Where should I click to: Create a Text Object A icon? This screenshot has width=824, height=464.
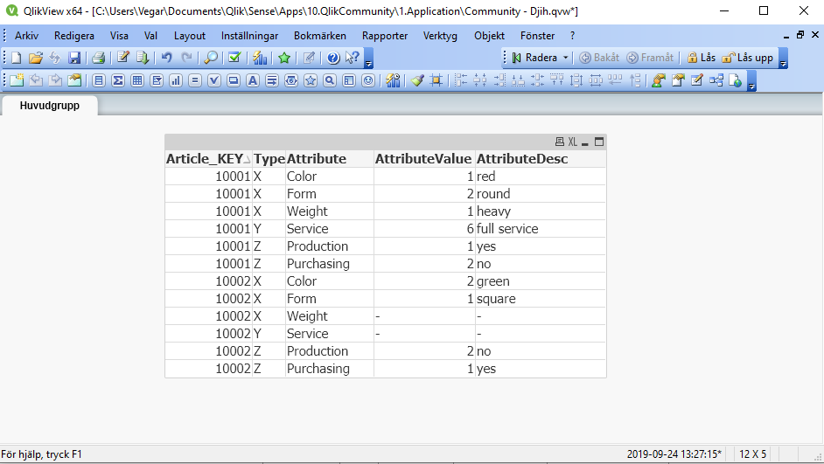click(253, 80)
